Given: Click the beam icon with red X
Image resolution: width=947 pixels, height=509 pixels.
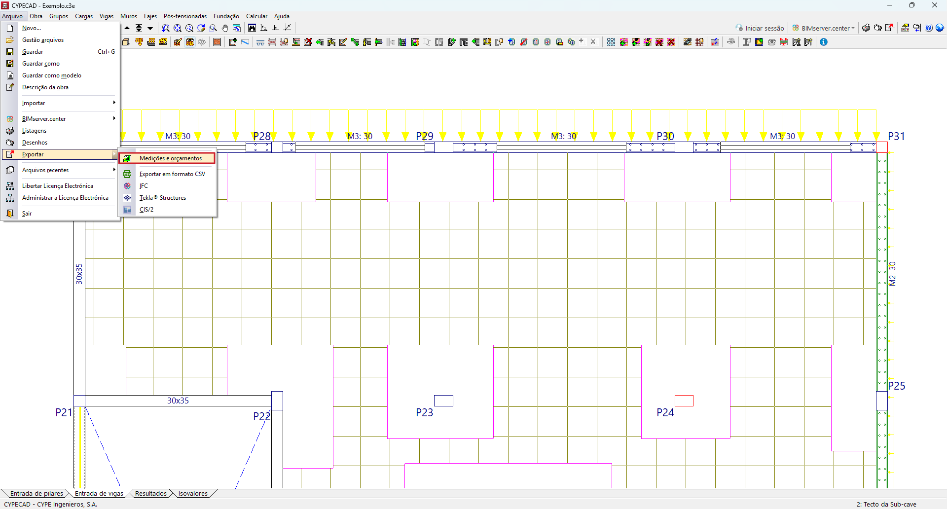Looking at the screenshot, I should point(308,42).
